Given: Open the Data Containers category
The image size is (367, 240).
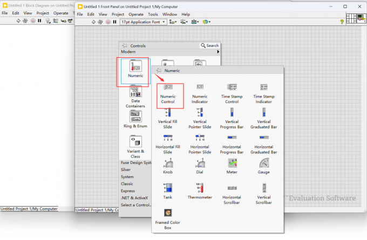Looking at the screenshot, I should coord(135,97).
